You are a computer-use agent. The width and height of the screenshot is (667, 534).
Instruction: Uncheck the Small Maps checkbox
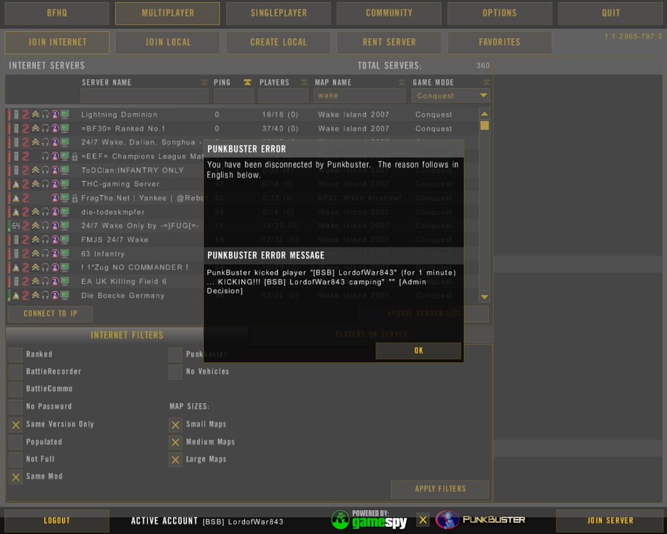point(175,424)
